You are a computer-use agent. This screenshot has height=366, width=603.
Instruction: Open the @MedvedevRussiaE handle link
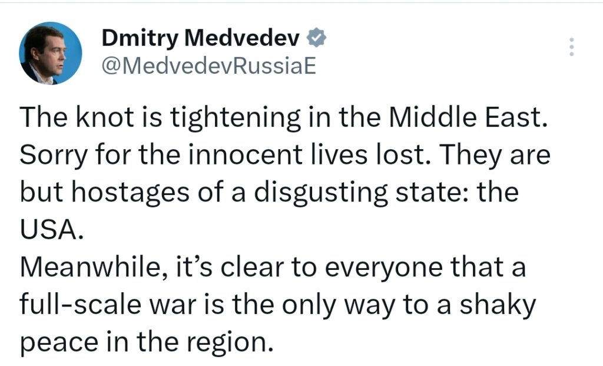pos(209,66)
